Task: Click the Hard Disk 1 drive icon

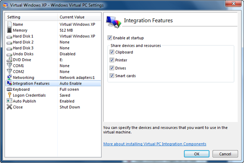Action: point(9,37)
